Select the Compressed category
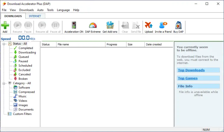The height and width of the screenshot is (132, 224). [27, 92]
